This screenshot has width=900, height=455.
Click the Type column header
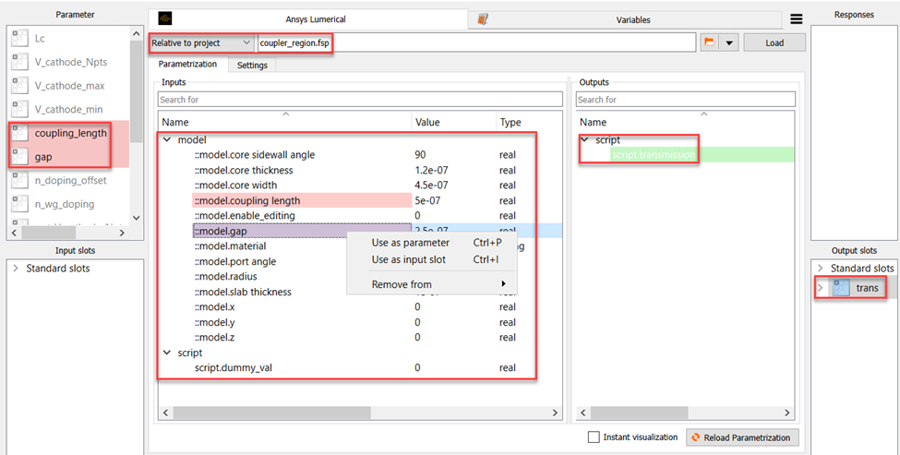tap(529, 122)
